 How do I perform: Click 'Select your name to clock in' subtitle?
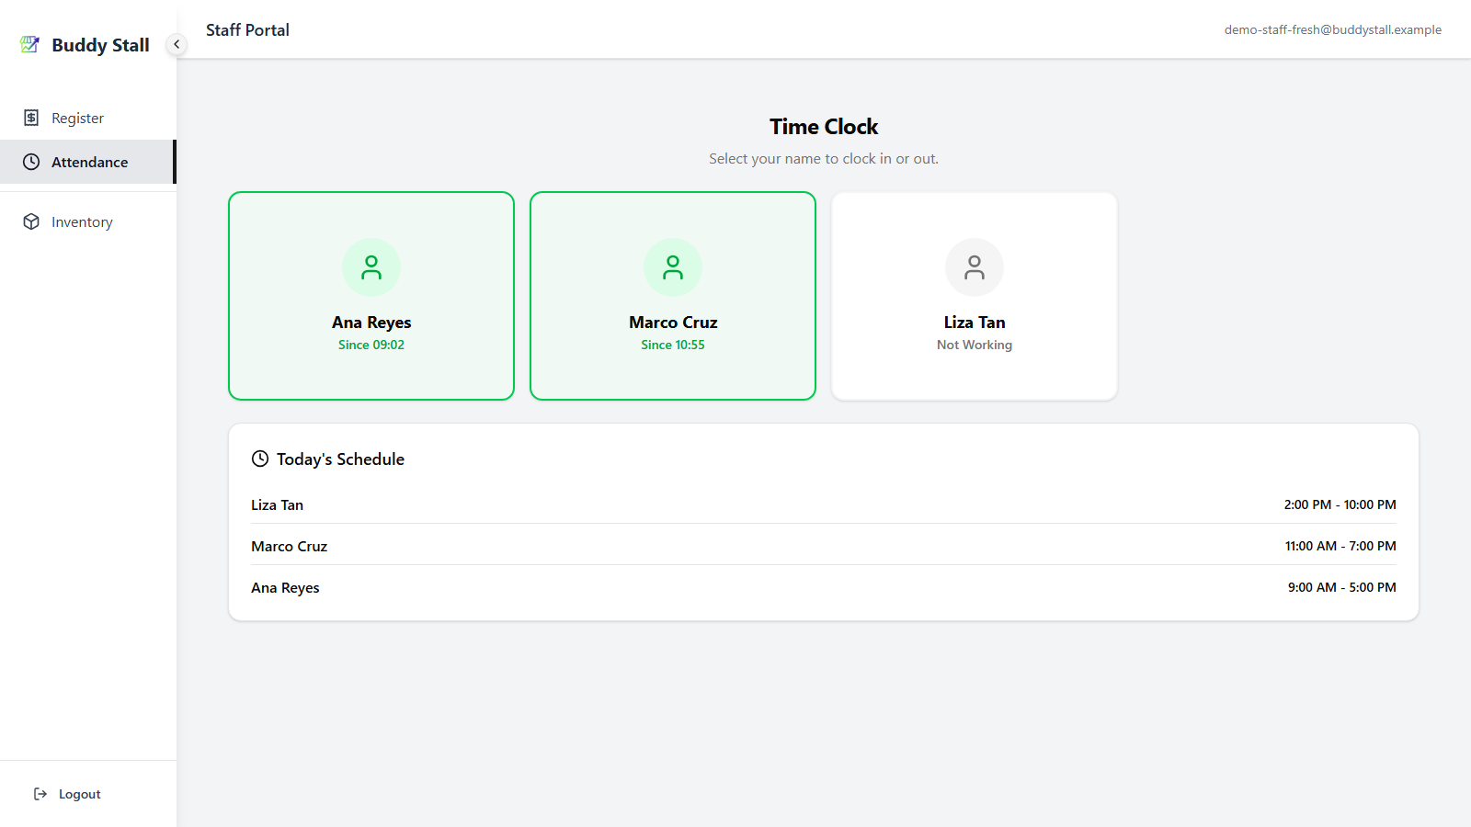tap(824, 158)
